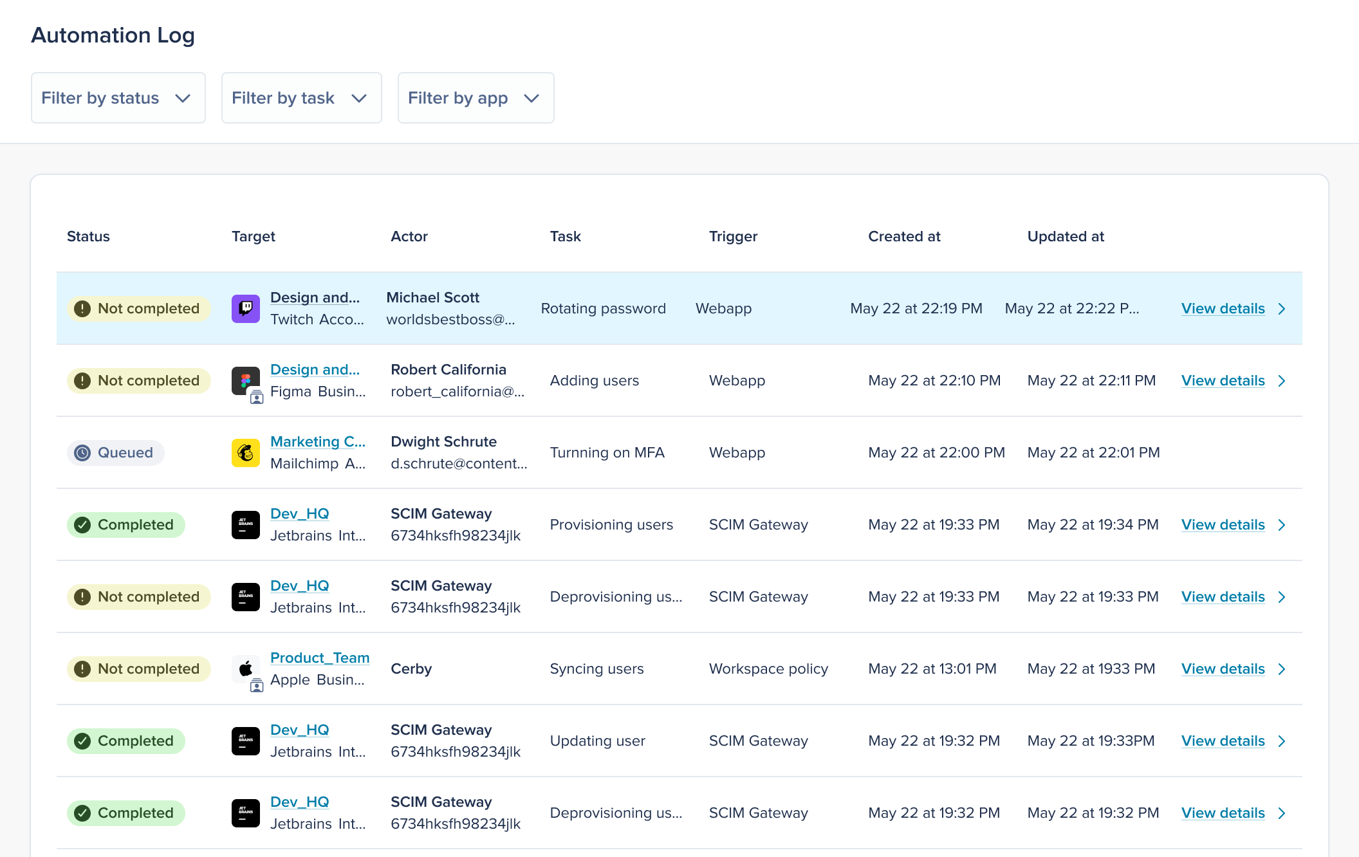The height and width of the screenshot is (857, 1359).
Task: Select actor Michael Scott
Action: click(432, 298)
